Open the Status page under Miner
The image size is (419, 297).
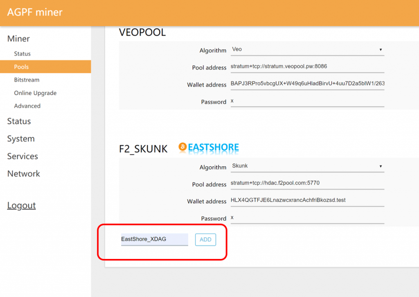22,54
